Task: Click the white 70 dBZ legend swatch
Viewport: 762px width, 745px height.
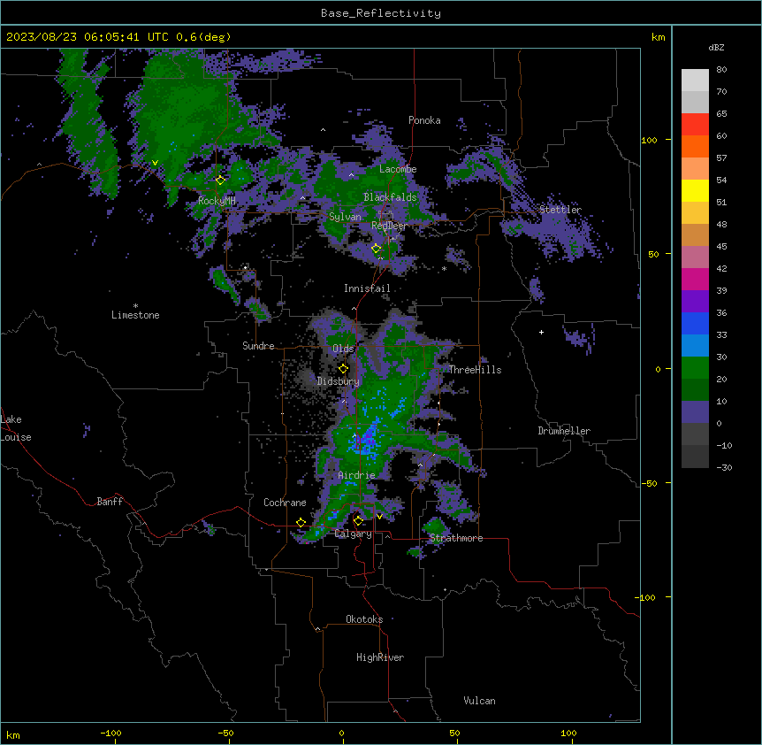Action: tap(695, 81)
